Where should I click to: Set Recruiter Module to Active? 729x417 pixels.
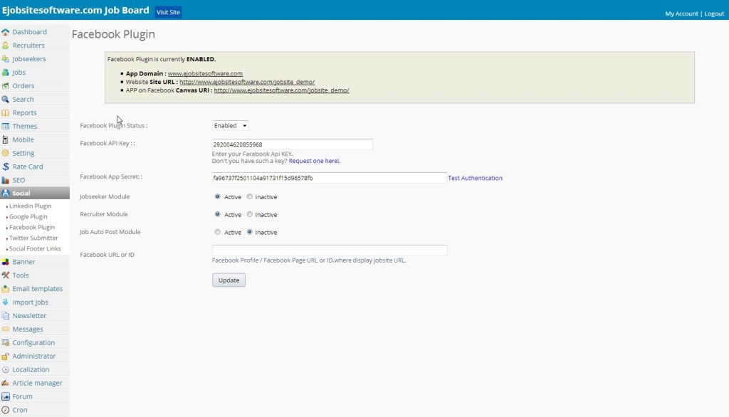(218, 214)
